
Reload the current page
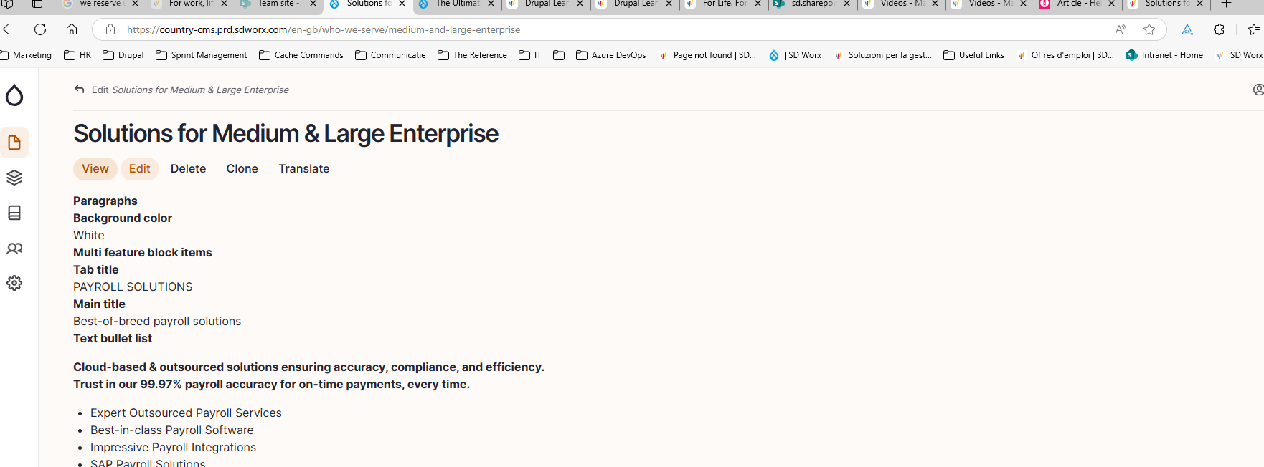point(40,29)
